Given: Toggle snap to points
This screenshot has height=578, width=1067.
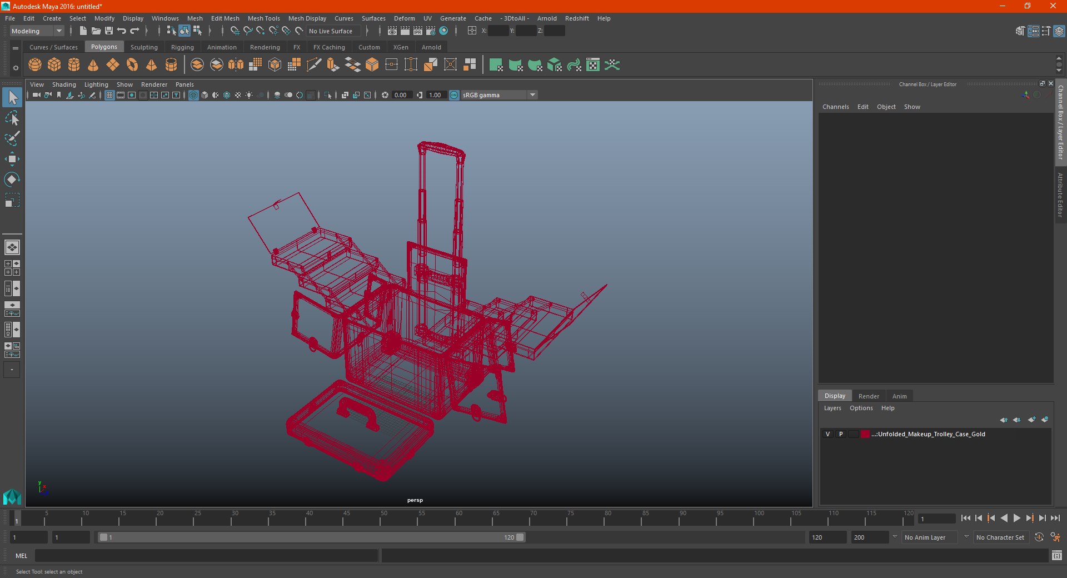Looking at the screenshot, I should (x=261, y=31).
